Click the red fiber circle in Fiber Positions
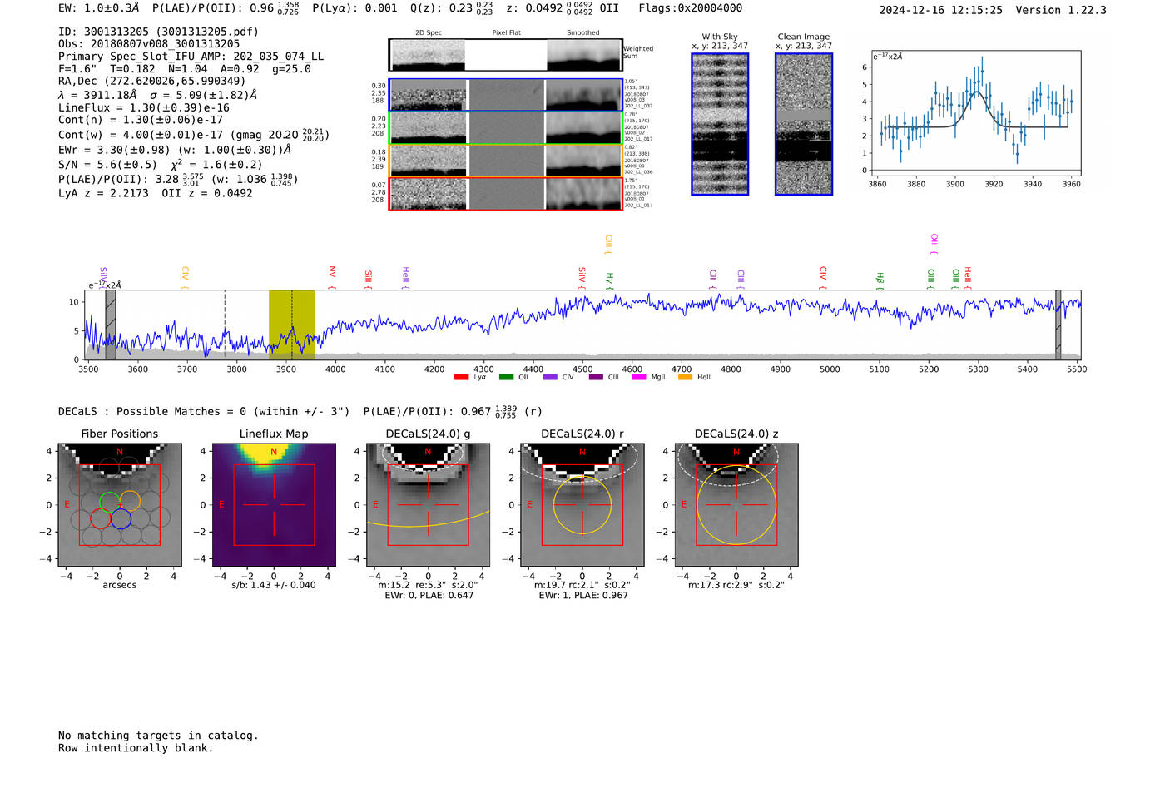 tap(100, 518)
